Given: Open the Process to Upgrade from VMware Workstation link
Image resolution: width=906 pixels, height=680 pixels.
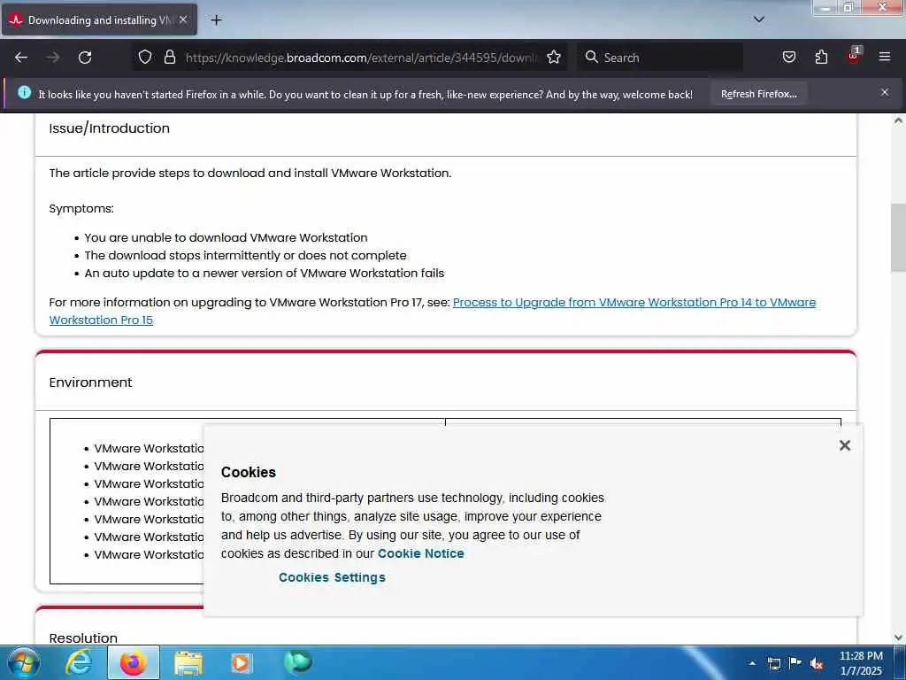Looking at the screenshot, I should [432, 311].
